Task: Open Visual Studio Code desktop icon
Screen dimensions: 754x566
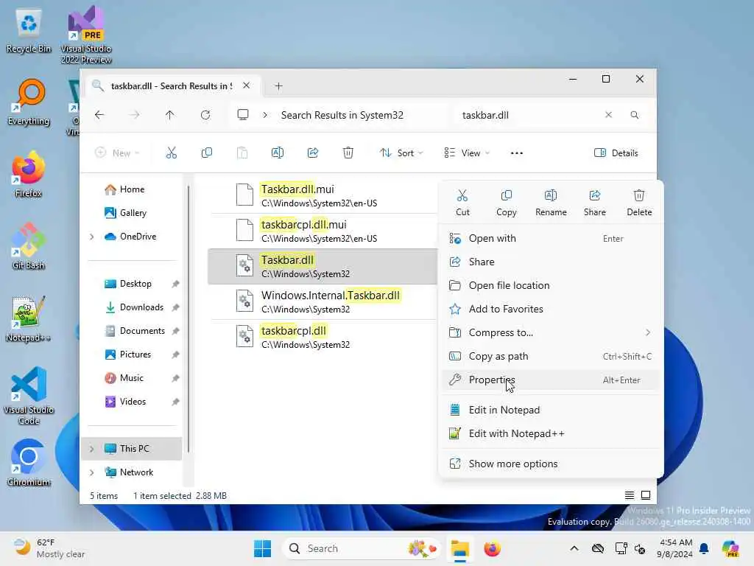Action: point(29,396)
